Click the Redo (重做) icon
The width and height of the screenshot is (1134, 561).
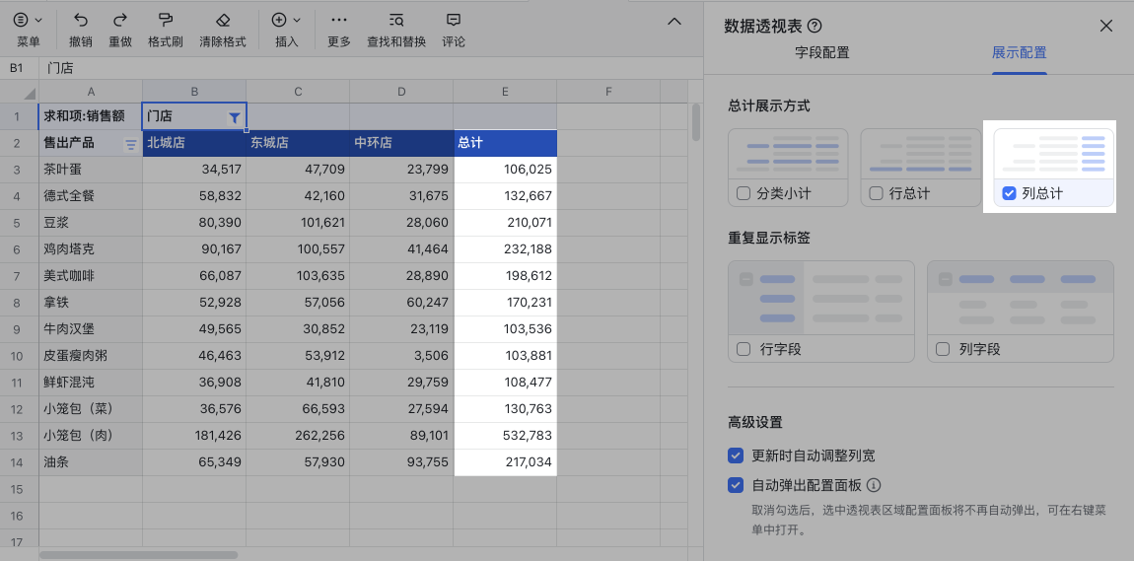[x=120, y=20]
